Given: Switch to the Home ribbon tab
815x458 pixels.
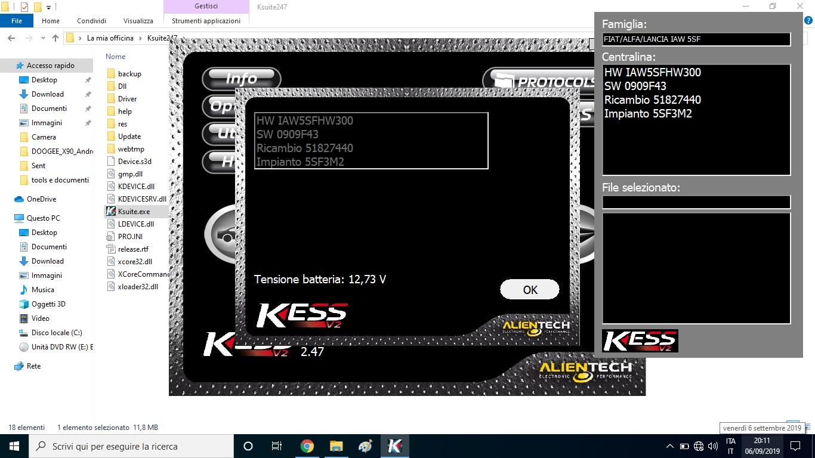Looking at the screenshot, I should click(x=51, y=20).
